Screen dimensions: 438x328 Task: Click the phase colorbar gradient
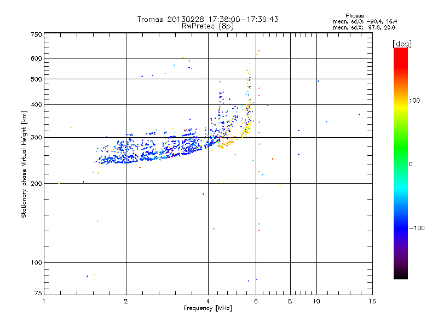[x=401, y=163]
